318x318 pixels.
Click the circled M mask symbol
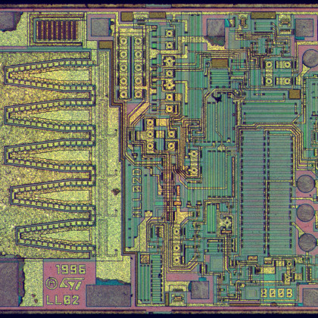(x=51, y=283)
